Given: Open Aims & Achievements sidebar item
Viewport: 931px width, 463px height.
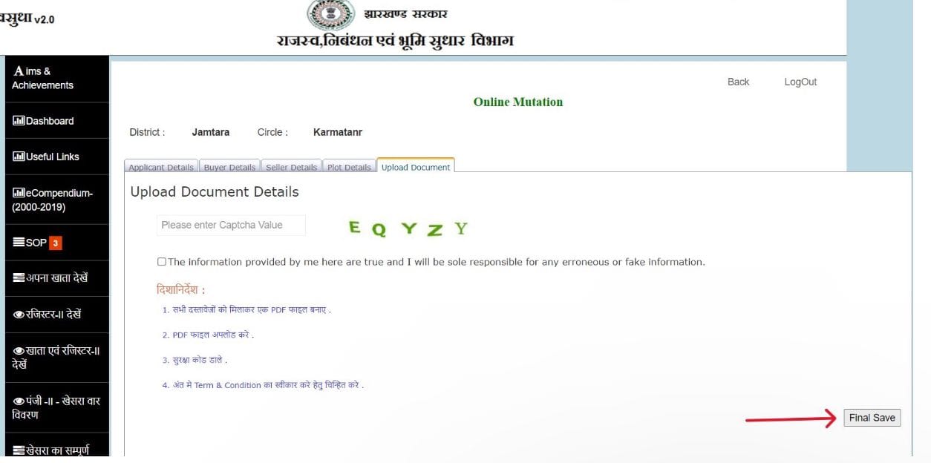Looking at the screenshot, I should [43, 78].
